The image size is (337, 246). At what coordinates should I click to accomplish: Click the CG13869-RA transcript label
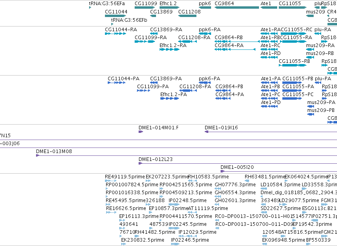[x=166, y=29]
